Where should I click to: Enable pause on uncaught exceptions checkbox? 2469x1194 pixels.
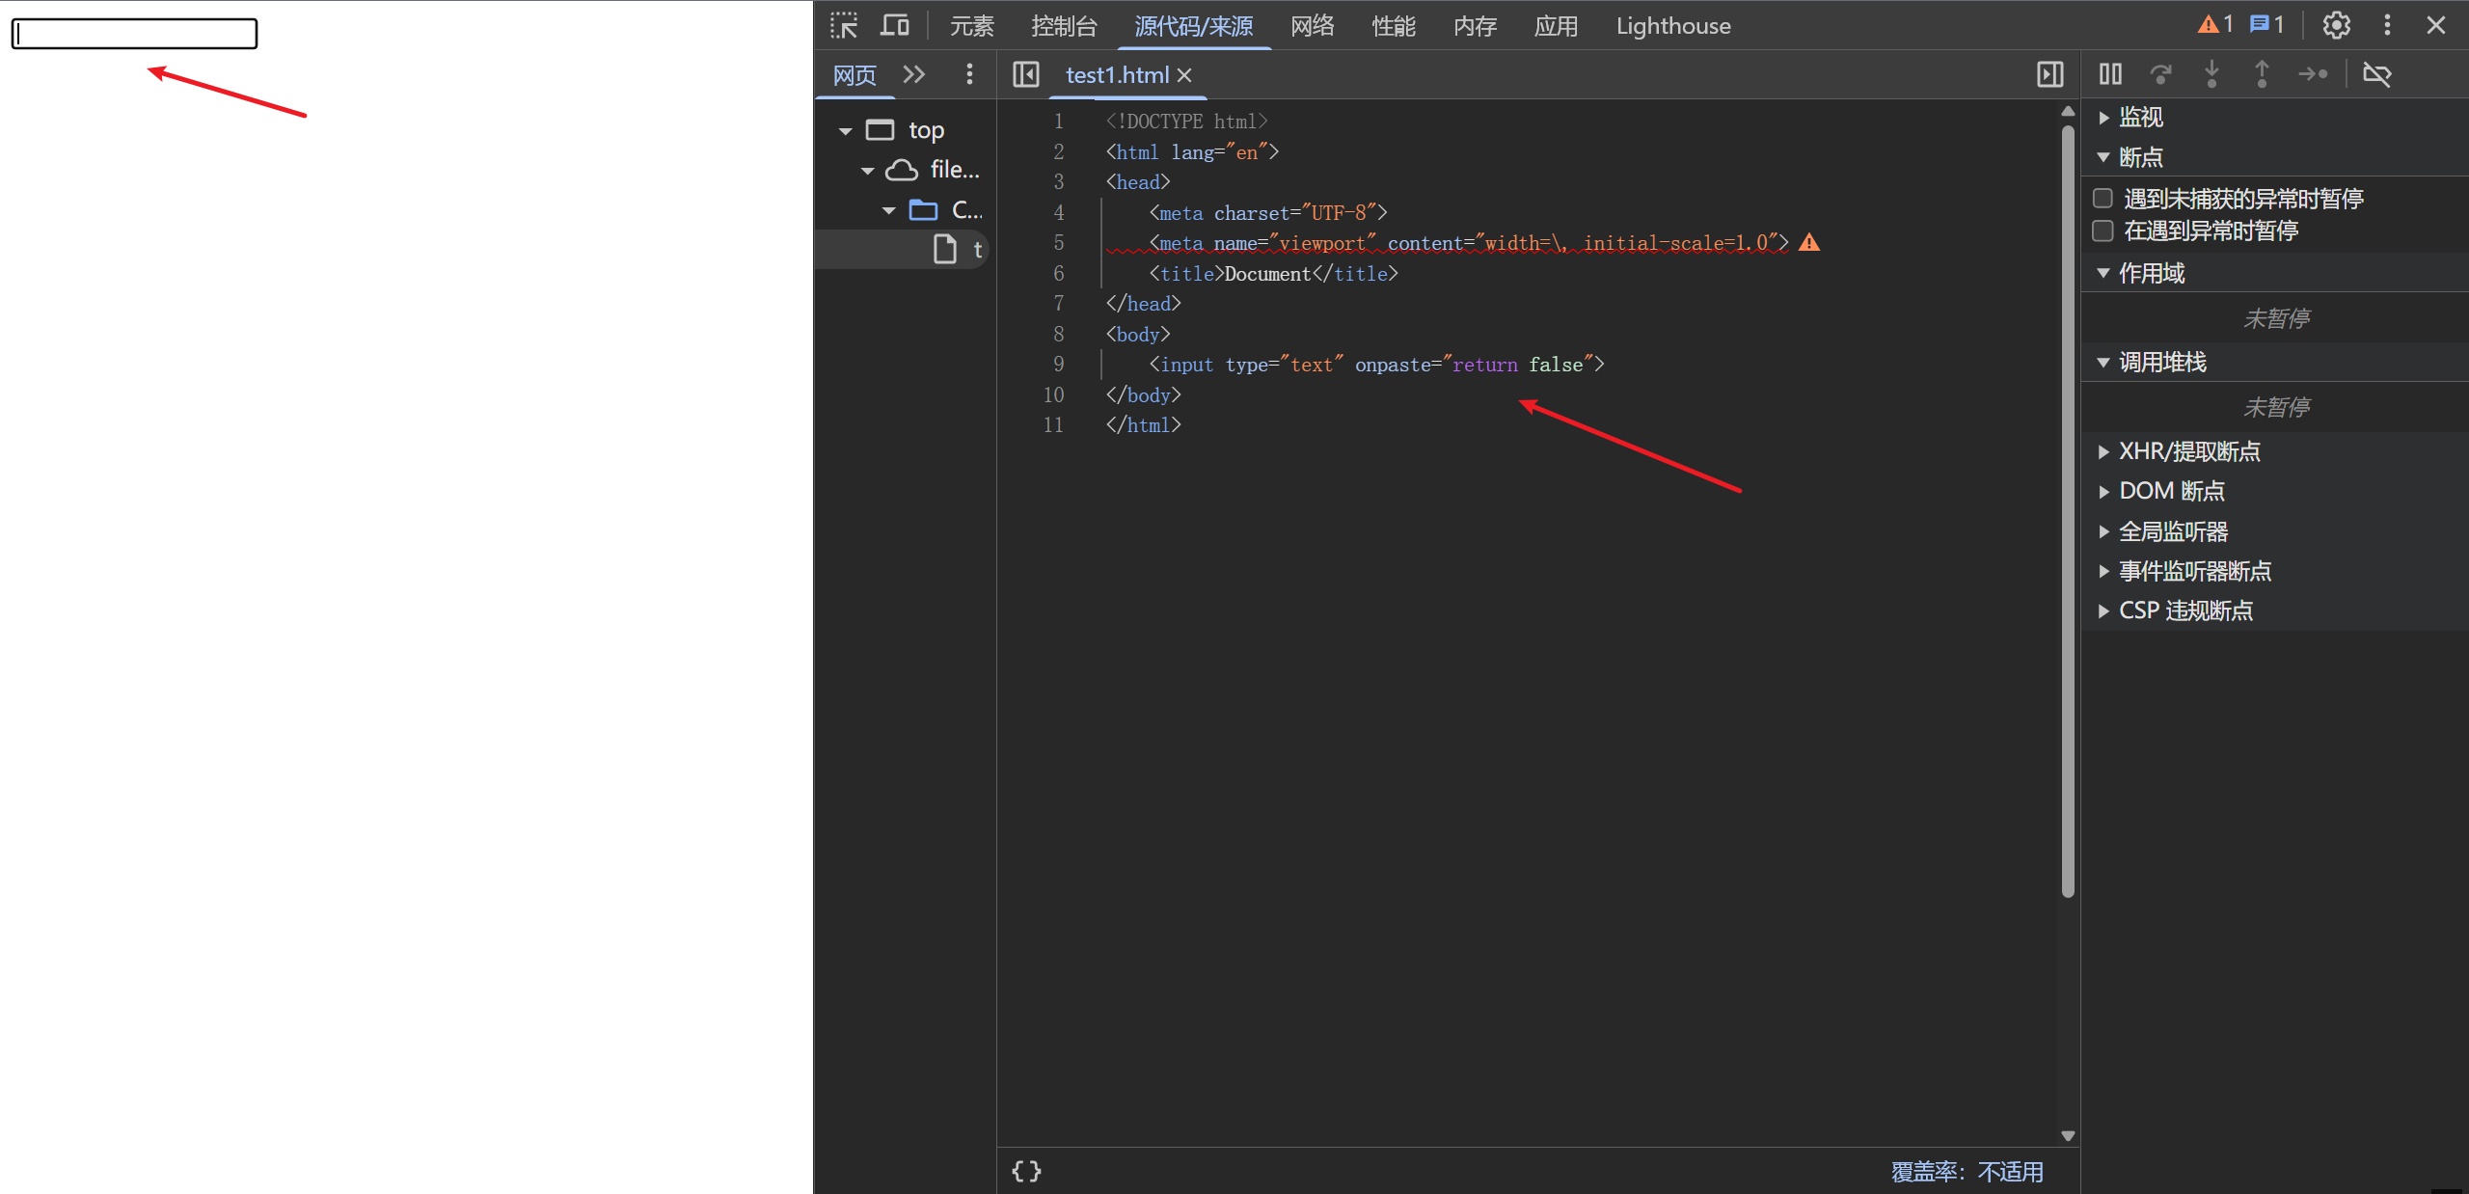[2103, 199]
